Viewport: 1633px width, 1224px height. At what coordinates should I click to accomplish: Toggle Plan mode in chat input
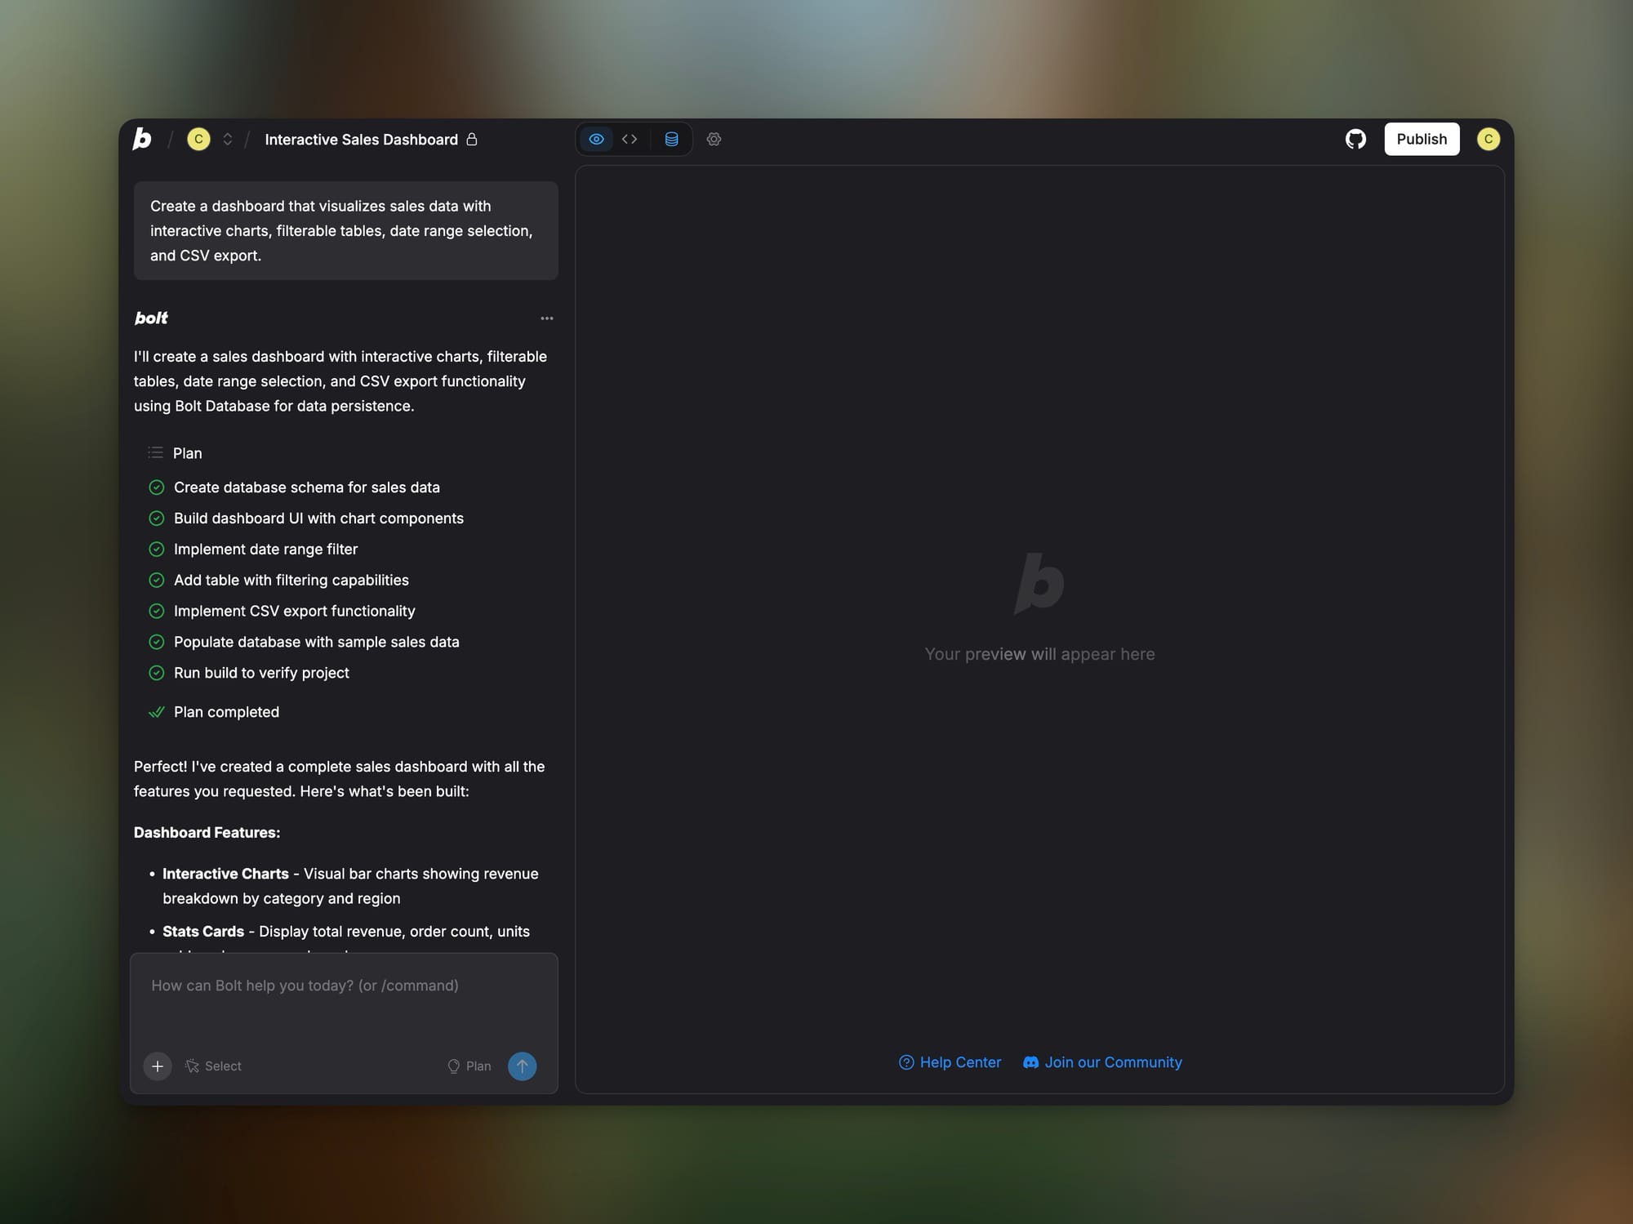(x=469, y=1066)
